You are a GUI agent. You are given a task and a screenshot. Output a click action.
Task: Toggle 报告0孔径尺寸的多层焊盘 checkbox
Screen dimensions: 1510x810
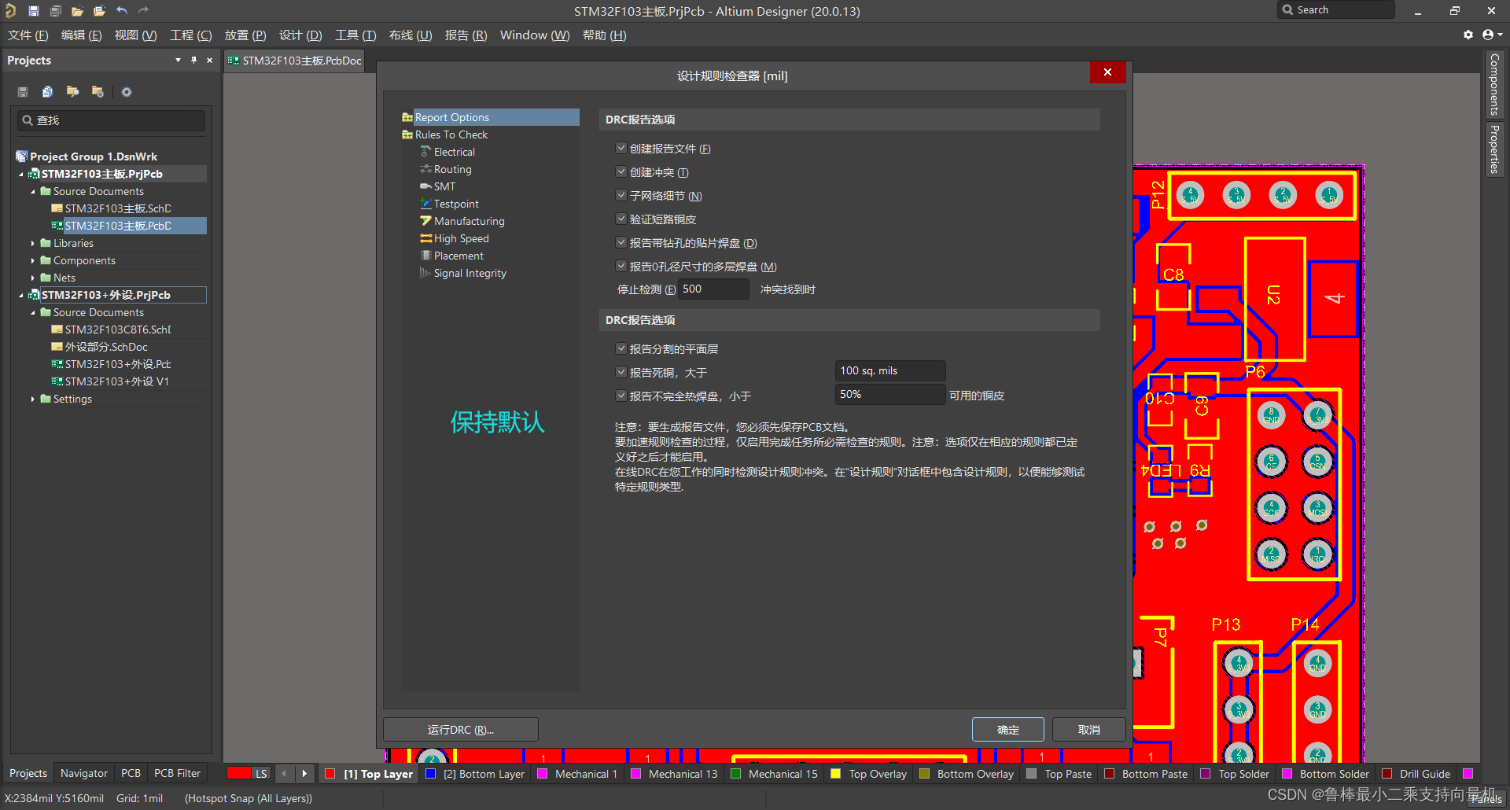[x=621, y=266]
